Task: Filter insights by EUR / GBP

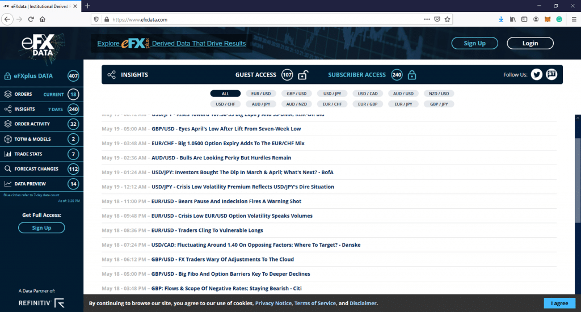Action: 368,104
